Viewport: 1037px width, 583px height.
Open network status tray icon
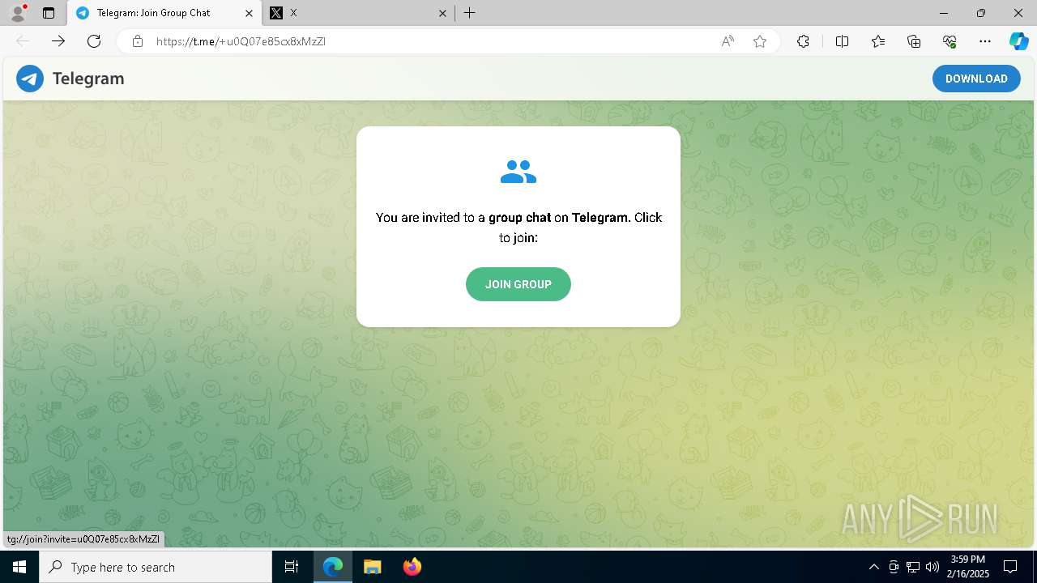click(913, 567)
